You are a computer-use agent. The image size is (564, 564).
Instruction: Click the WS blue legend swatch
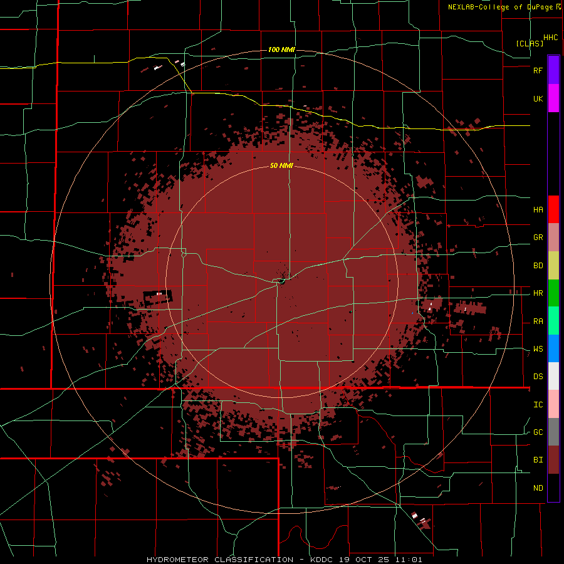553,348
